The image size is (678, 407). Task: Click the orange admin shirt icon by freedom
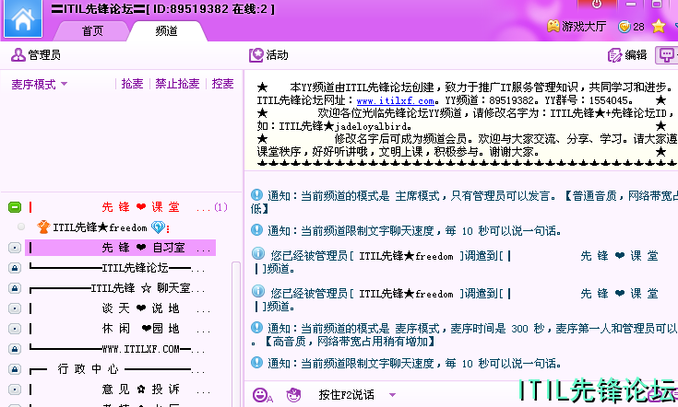[x=43, y=227]
